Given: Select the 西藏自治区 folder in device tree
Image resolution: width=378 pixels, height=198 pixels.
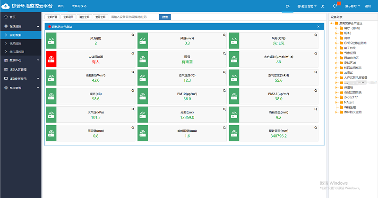Looking at the screenshot, I should [x=351, y=58].
